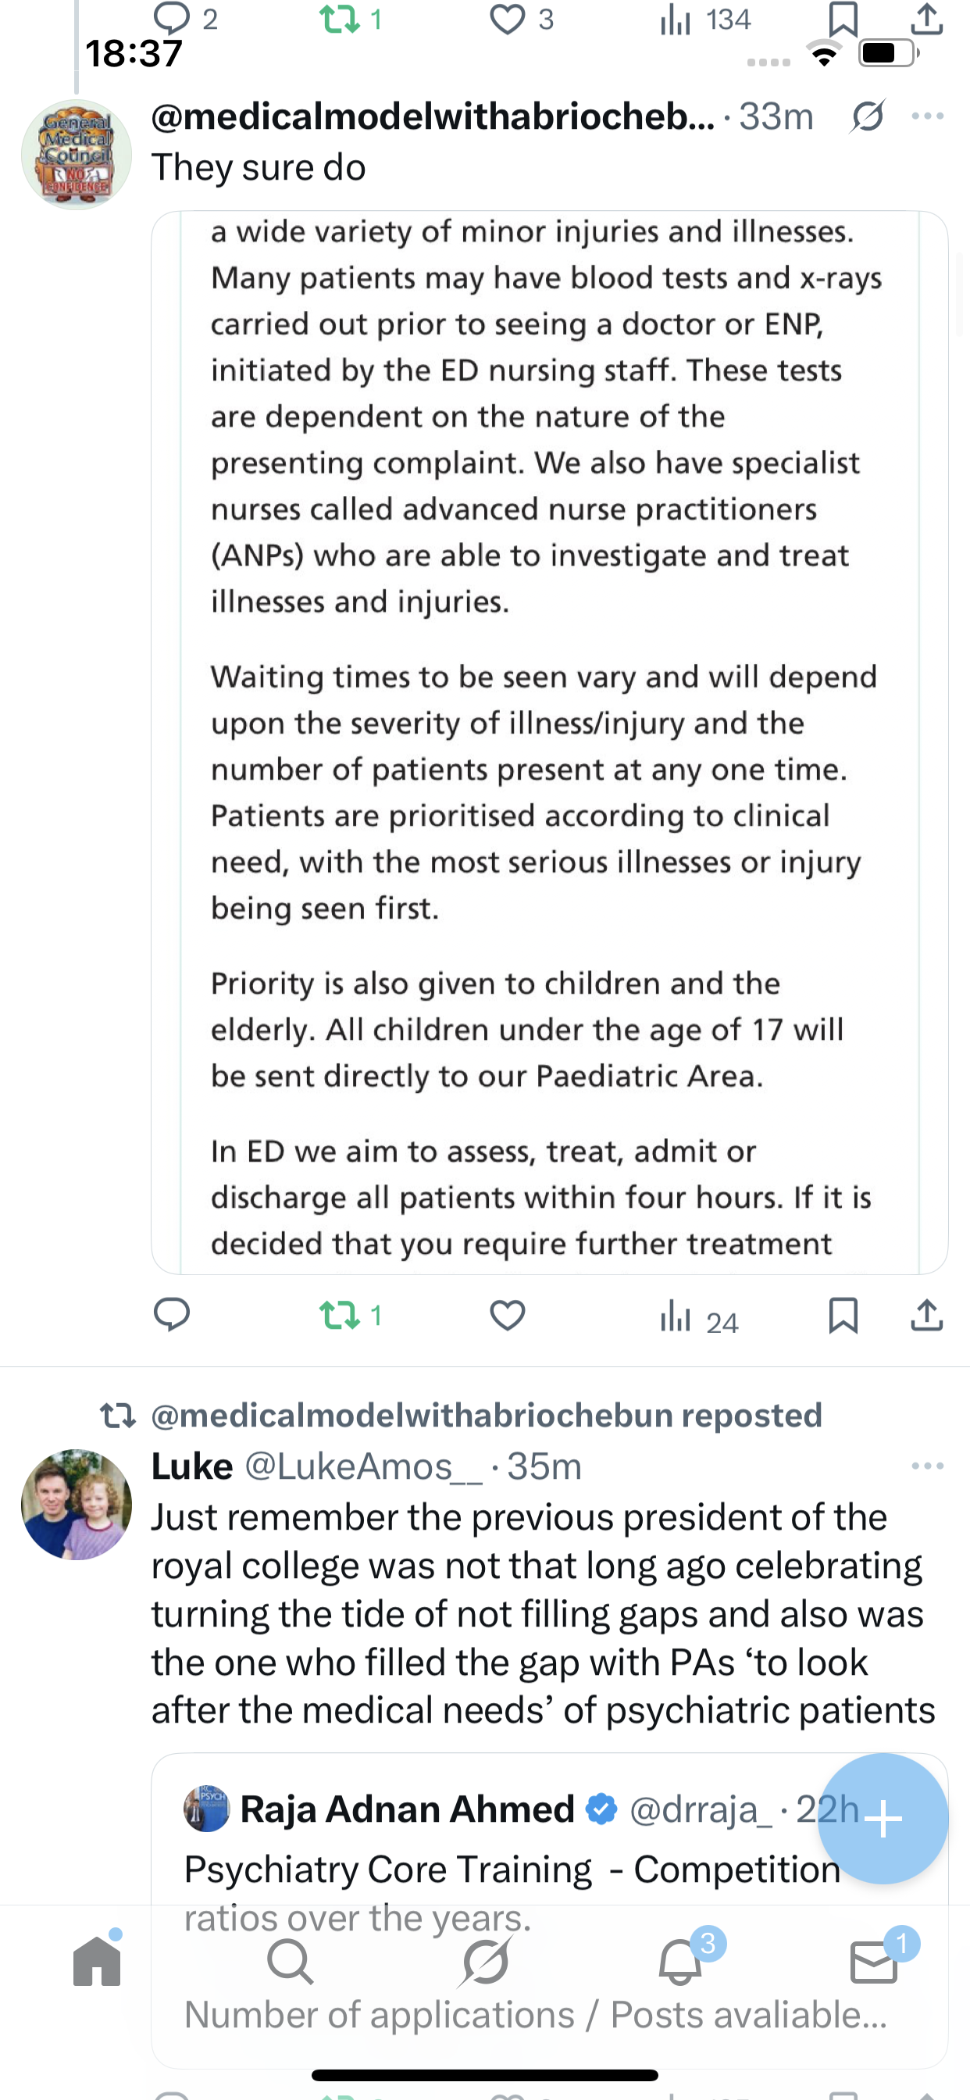Screen dimensions: 970x2100
Task: Undo repost on "They sure do" post
Action: pos(341,1315)
